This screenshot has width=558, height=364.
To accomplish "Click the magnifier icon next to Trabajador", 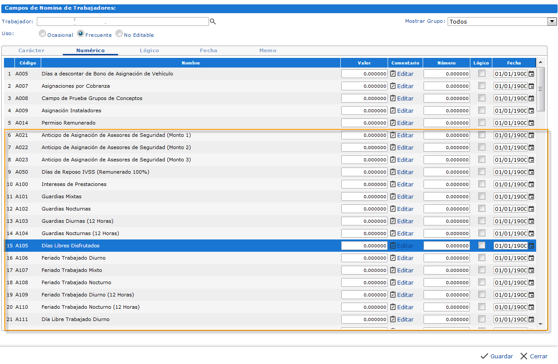I will [x=213, y=21].
